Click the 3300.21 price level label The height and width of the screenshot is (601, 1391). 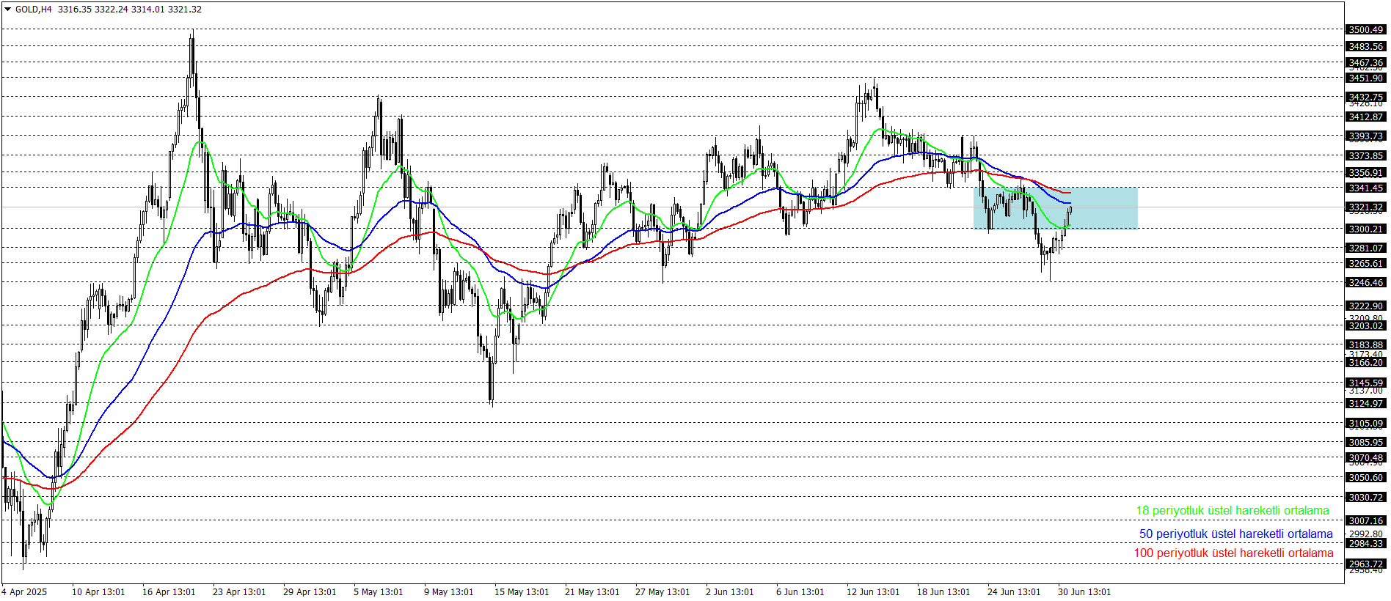click(1366, 229)
